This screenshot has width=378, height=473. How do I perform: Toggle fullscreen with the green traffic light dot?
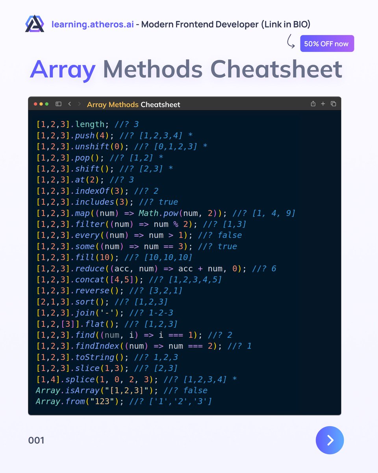pos(46,104)
